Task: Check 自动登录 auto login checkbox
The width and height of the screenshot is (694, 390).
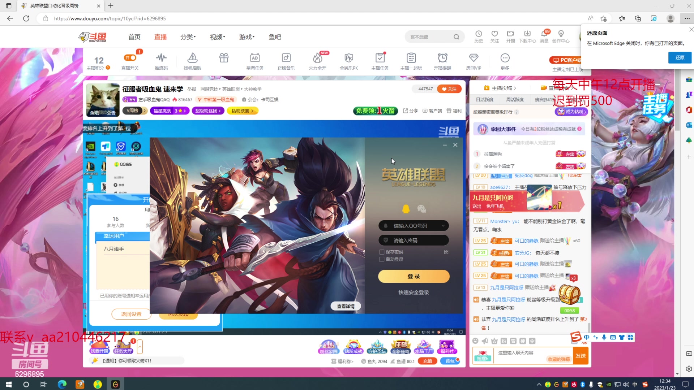Action: [381, 259]
